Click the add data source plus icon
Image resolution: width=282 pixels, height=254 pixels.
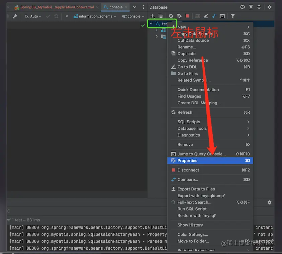pyautogui.click(x=153, y=16)
